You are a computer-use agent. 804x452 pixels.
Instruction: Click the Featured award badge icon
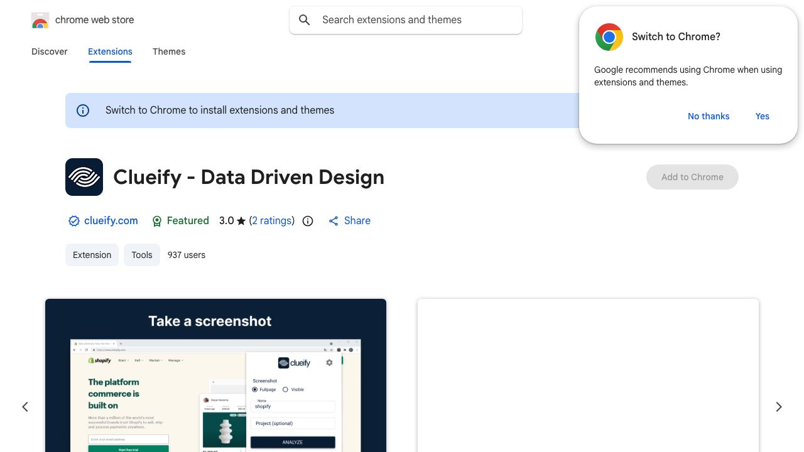tap(157, 221)
